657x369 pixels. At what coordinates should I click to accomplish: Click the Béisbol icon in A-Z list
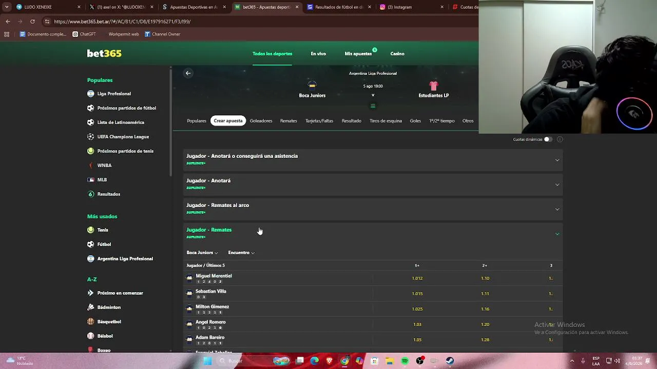91,336
